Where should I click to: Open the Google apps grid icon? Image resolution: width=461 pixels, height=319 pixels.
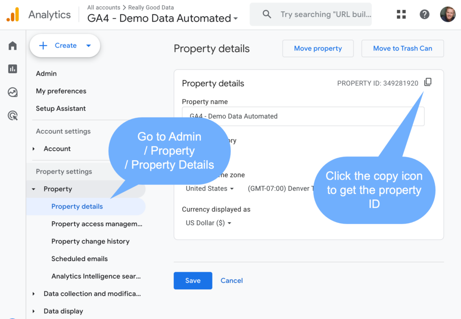[x=401, y=14]
